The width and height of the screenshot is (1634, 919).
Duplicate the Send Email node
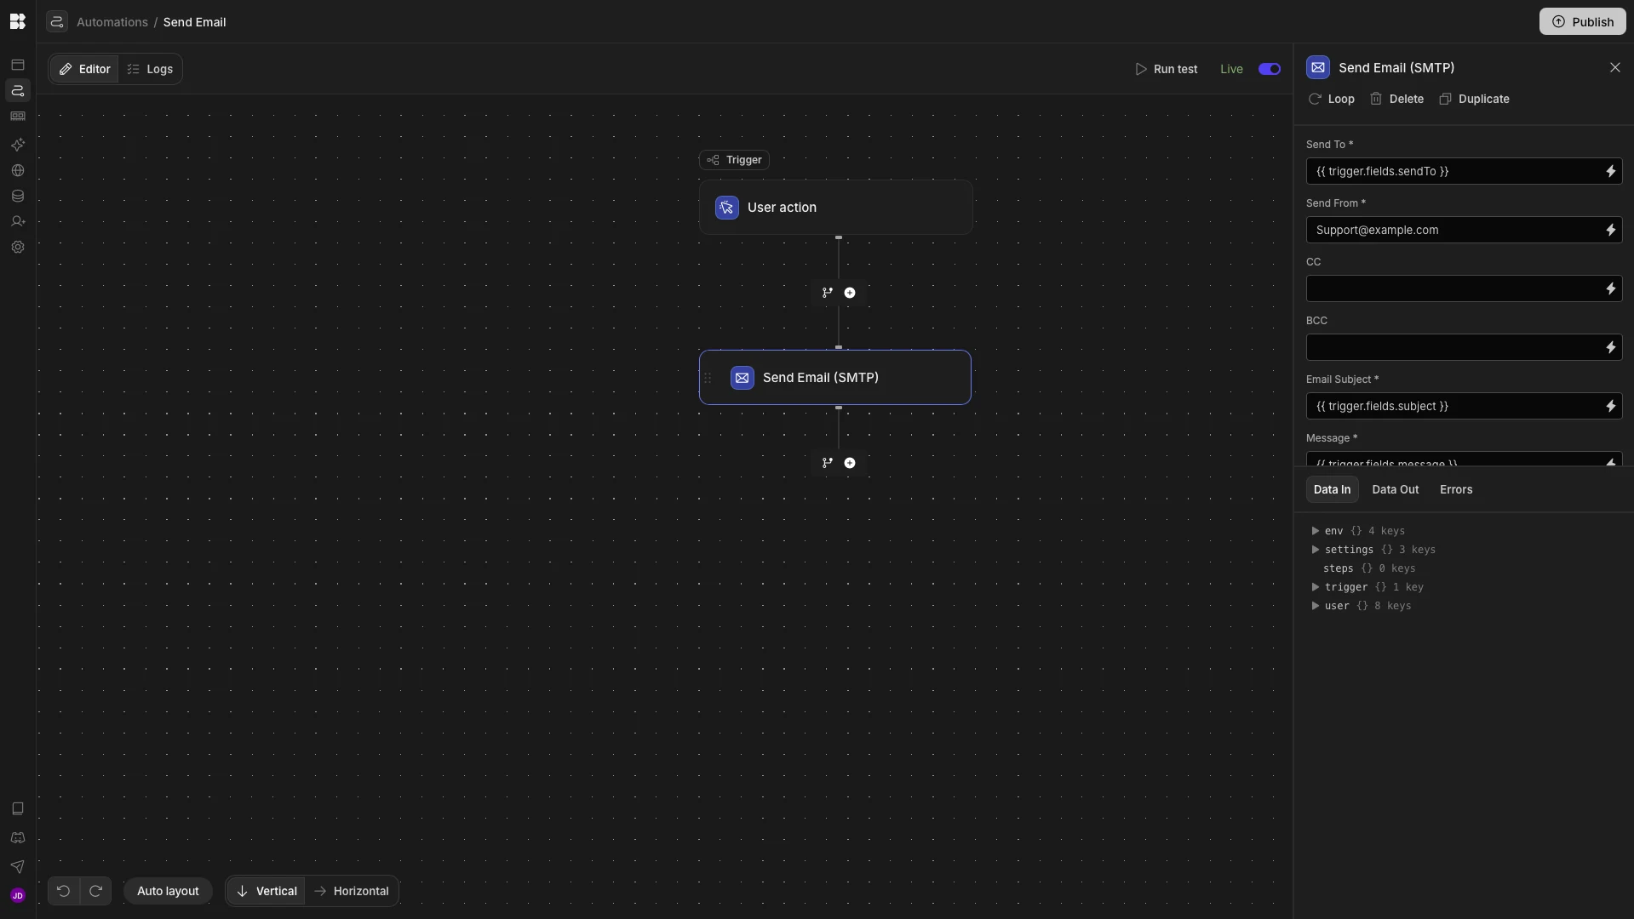pyautogui.click(x=1474, y=99)
